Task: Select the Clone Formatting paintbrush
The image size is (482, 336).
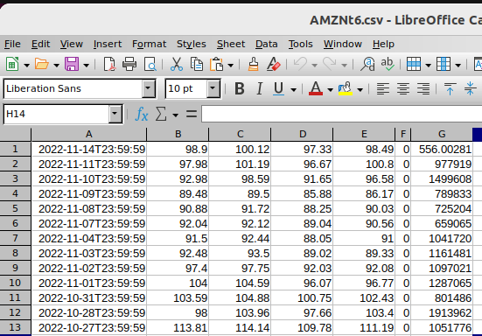Action: click(x=253, y=65)
